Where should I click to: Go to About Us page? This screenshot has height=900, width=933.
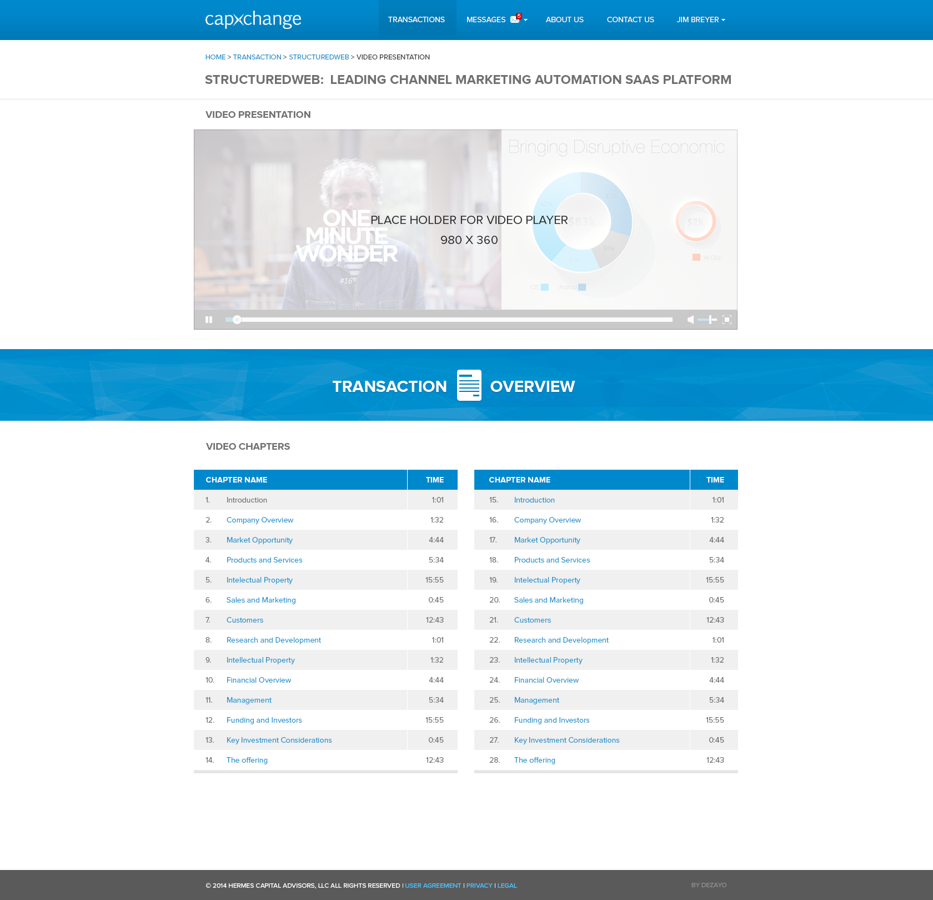pyautogui.click(x=565, y=19)
